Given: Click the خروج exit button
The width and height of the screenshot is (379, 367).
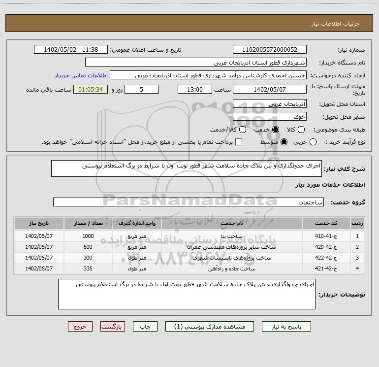Looking at the screenshot, I should click(x=80, y=327).
